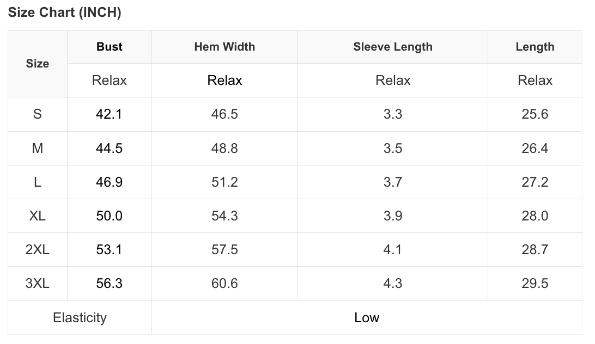
Task: Select sleeve length value 3.9
Action: [x=393, y=216]
